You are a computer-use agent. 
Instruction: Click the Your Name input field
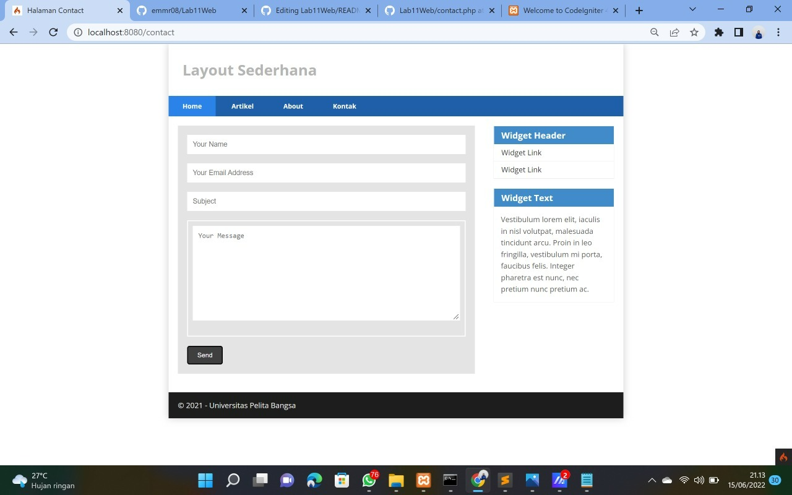pos(326,144)
